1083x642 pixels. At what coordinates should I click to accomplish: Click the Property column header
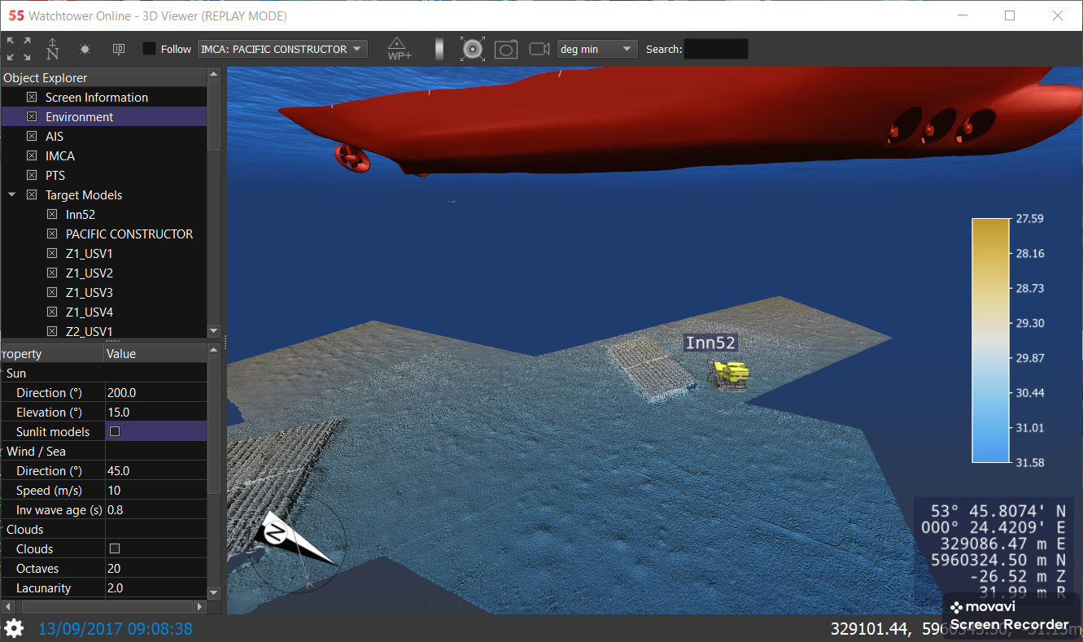point(52,353)
